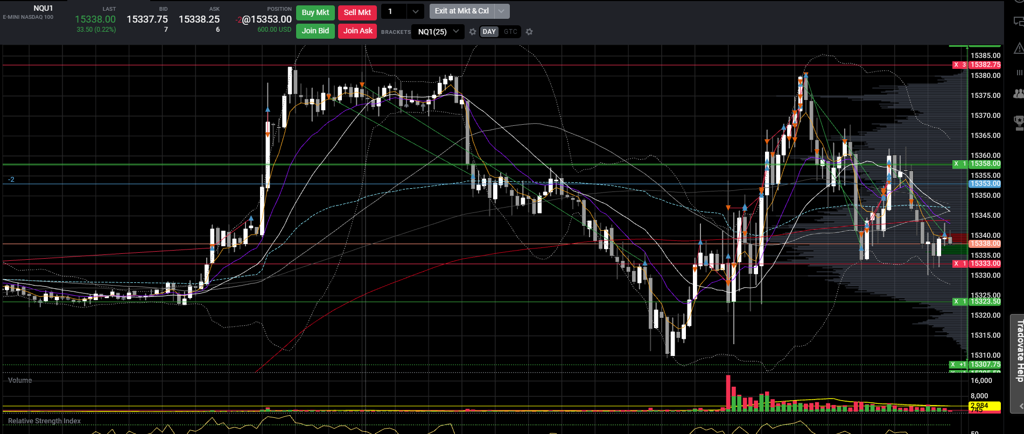This screenshot has height=434, width=1024.
Task: Click the -2 position marker on chart
Action: click(11, 180)
